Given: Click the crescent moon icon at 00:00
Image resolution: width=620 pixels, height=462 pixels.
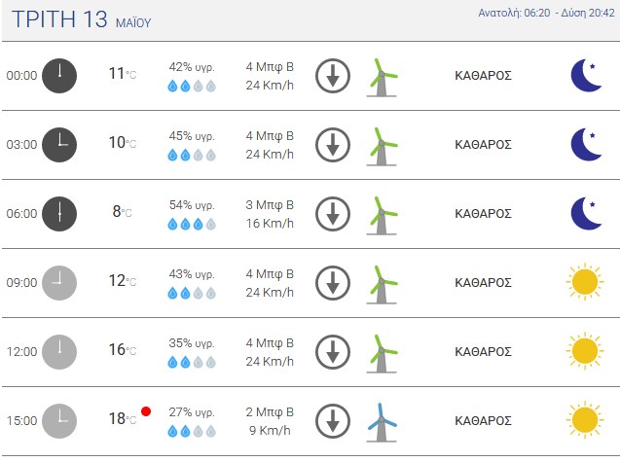Looking at the screenshot, I should (586, 76).
